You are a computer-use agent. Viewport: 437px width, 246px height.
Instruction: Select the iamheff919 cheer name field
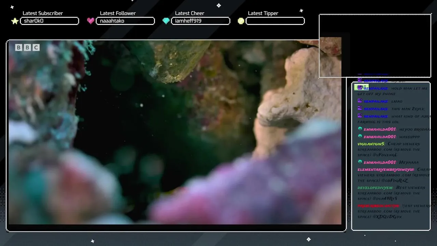(201, 21)
